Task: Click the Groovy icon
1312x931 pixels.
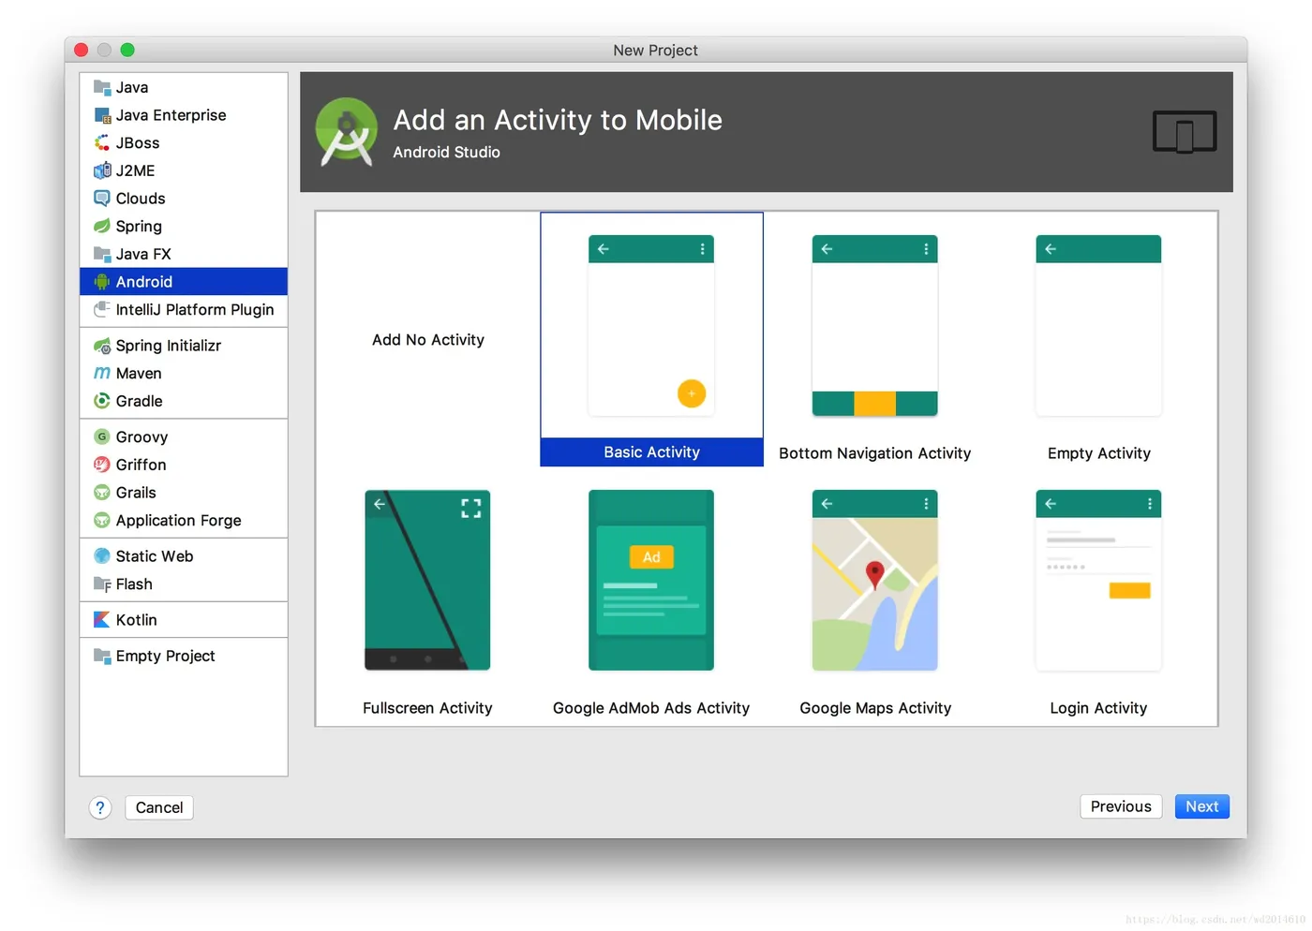Action: (102, 436)
